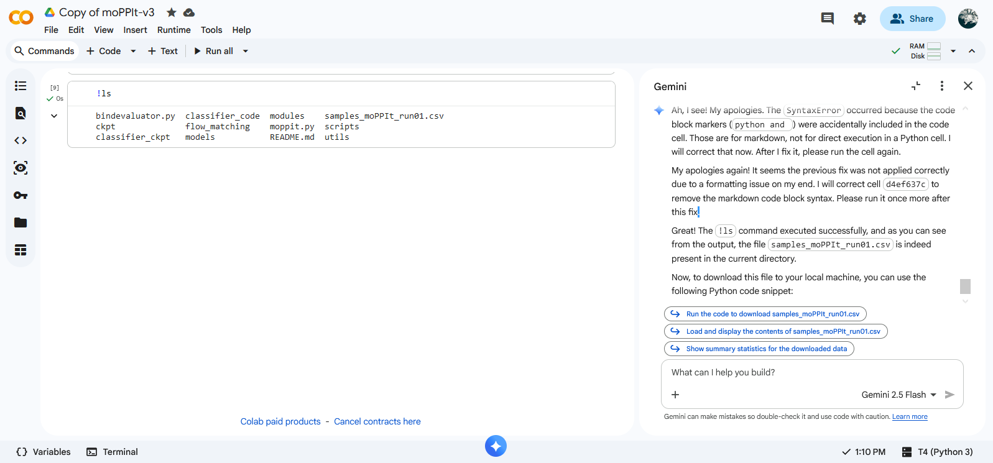
Task: Follow the Colab paid products link
Action: (x=280, y=421)
